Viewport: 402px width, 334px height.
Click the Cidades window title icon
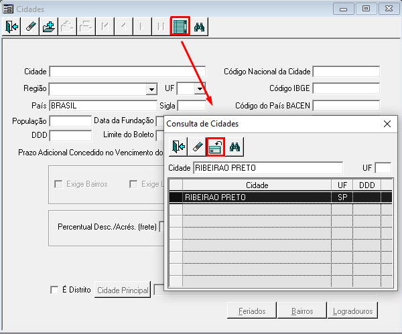click(8, 9)
